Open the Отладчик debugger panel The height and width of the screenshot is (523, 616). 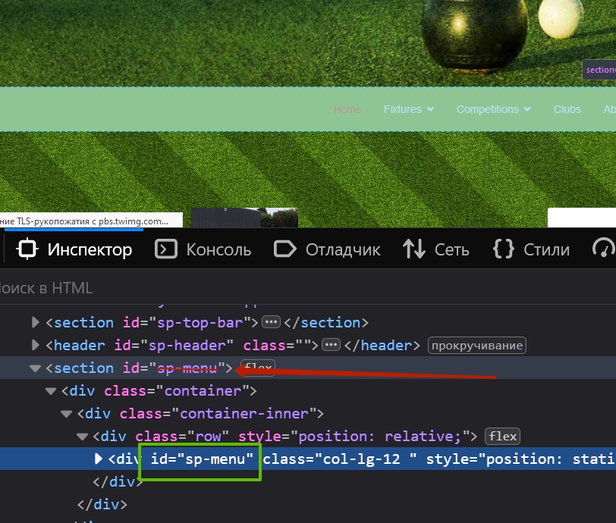pos(327,249)
